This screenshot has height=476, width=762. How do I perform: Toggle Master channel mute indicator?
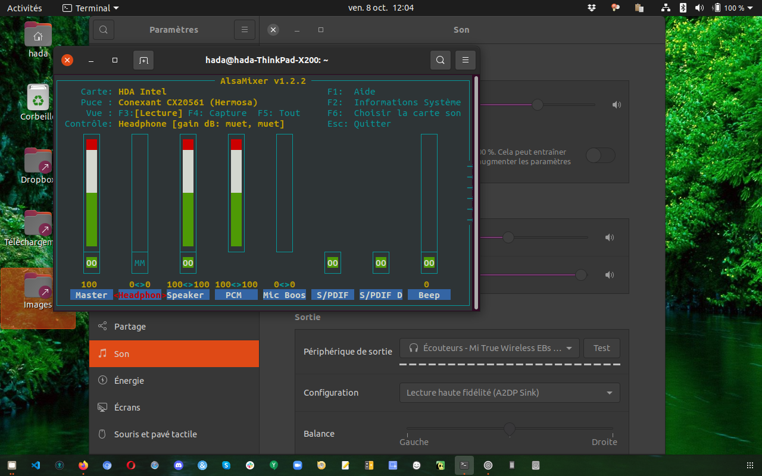[92, 262]
